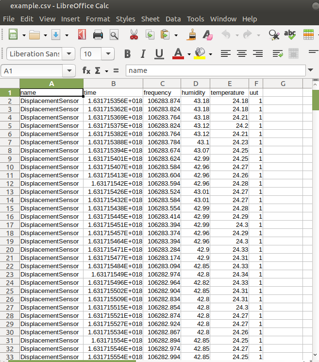Image resolution: width=319 pixels, height=362 pixels.
Task: Open the folder Open icon
Action: (x=34, y=35)
